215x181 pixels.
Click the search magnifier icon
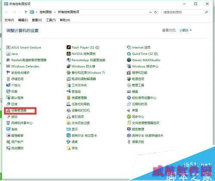[206, 12]
